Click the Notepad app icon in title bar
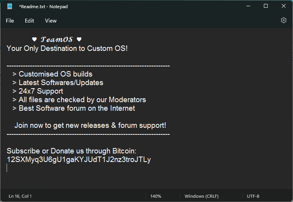This screenshot has height=202, width=293. pos(10,6)
